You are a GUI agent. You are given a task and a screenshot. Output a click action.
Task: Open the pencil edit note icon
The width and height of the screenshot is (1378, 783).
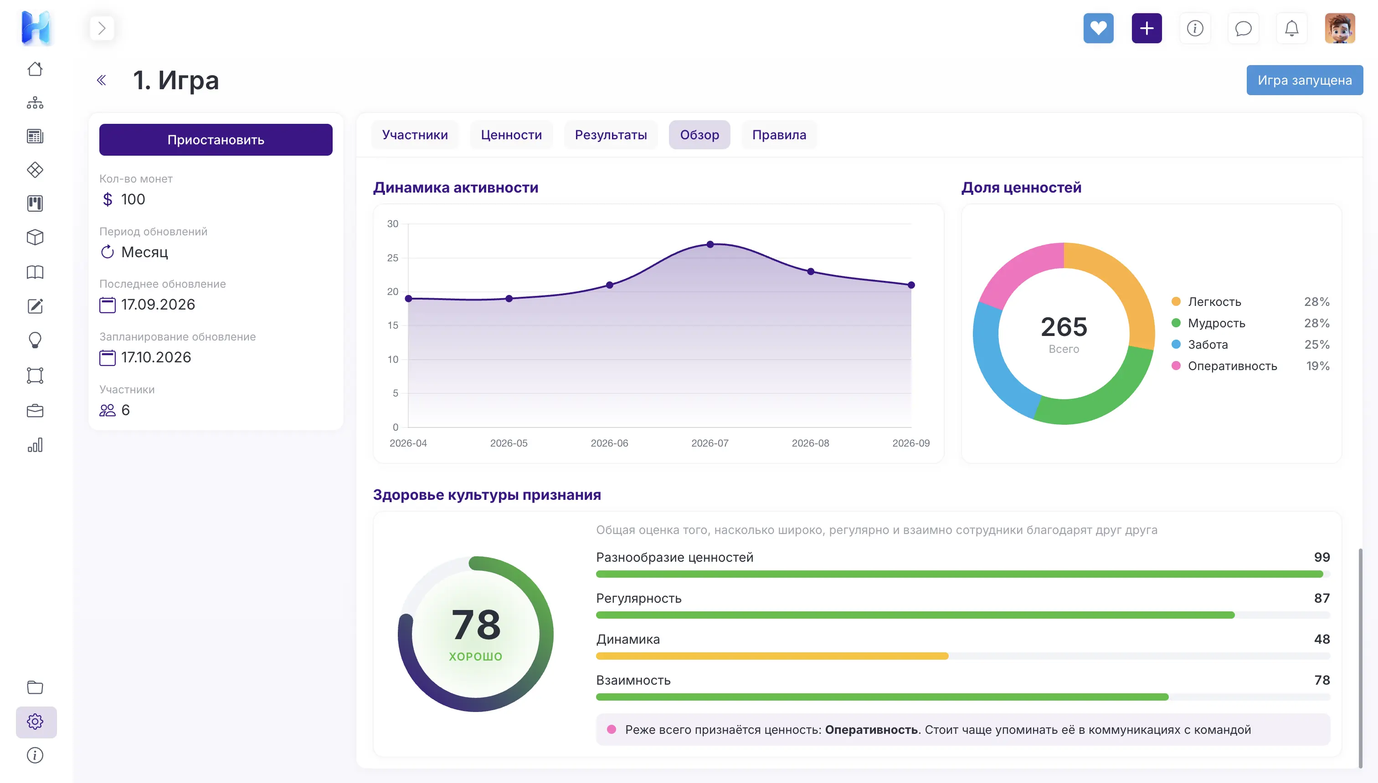pos(35,306)
